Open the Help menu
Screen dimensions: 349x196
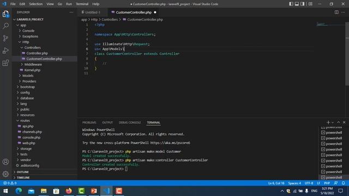[x=96, y=4]
